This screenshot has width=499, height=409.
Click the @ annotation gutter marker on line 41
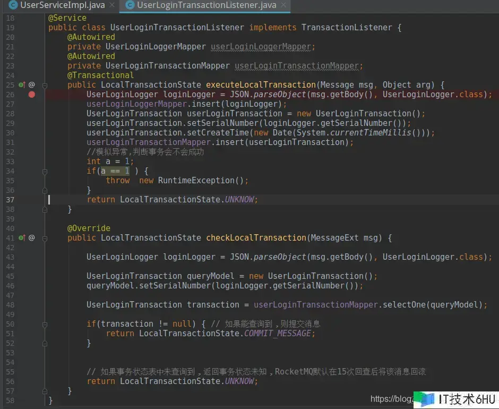click(x=32, y=238)
